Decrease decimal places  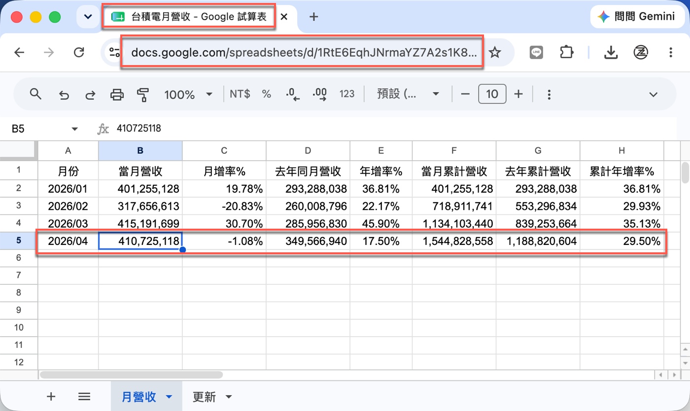tap(293, 94)
